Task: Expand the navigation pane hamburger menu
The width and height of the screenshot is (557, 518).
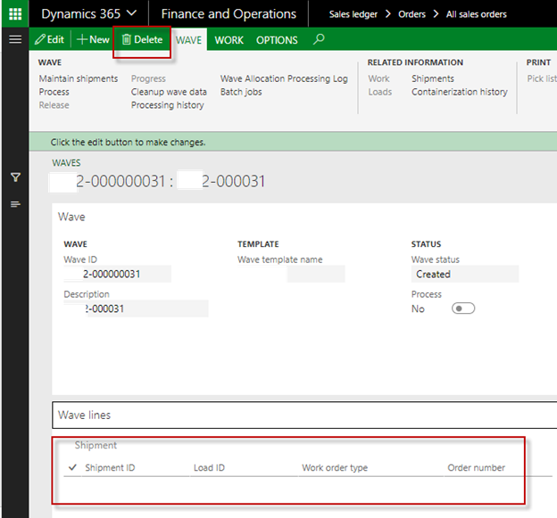Action: pos(15,39)
